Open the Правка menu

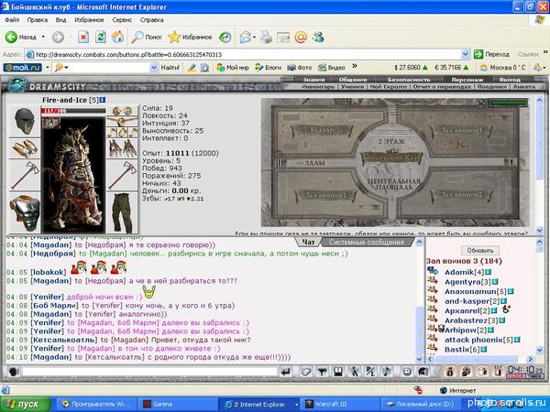pyautogui.click(x=38, y=20)
